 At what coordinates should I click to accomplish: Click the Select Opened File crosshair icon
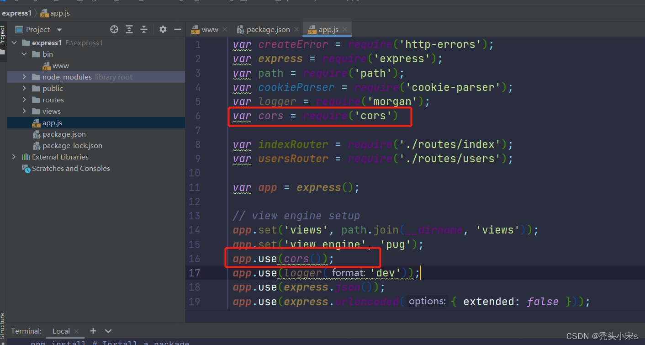[114, 29]
